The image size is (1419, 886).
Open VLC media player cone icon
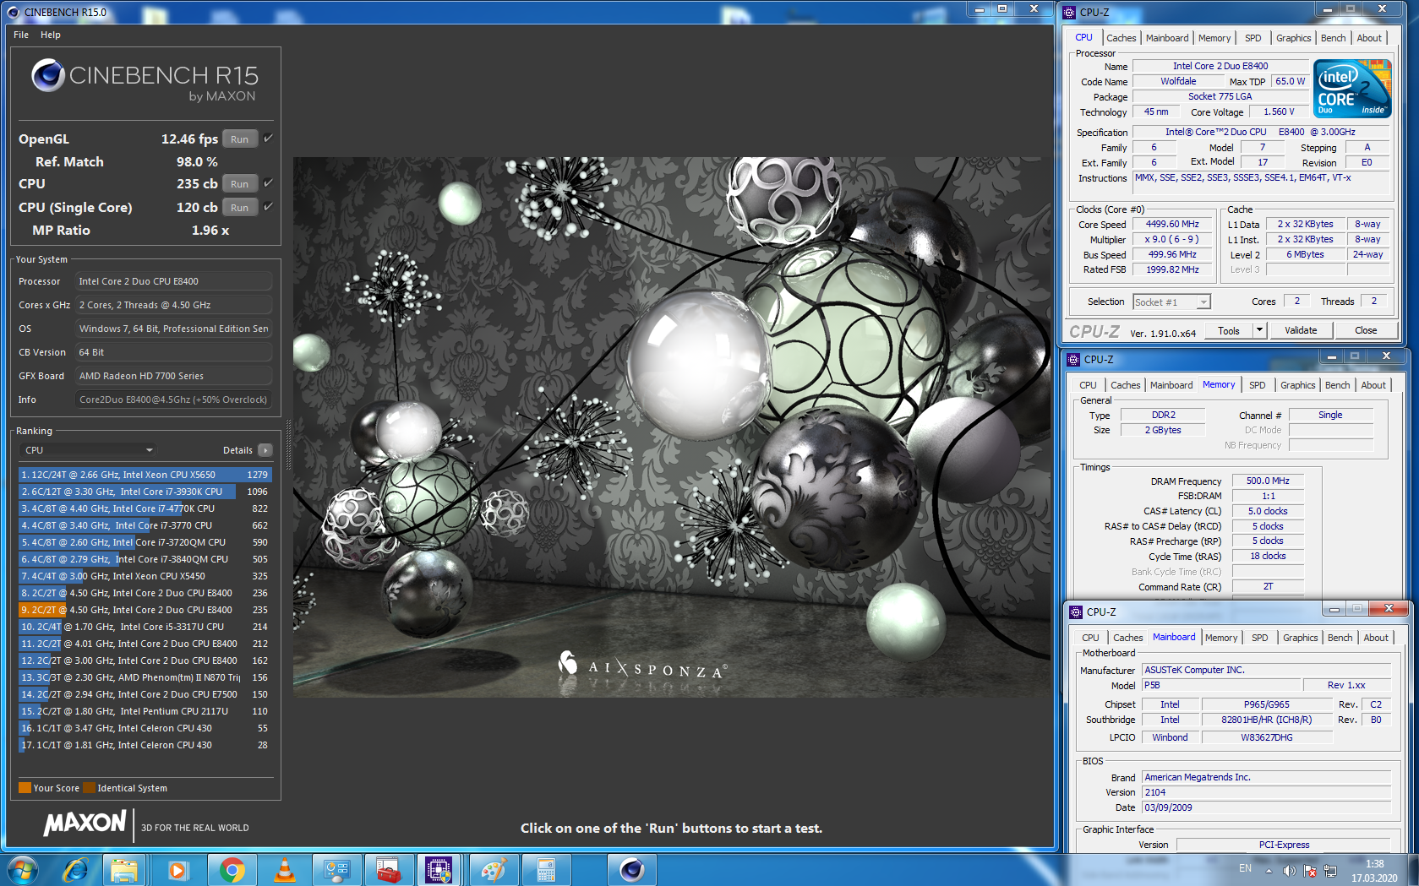(285, 869)
